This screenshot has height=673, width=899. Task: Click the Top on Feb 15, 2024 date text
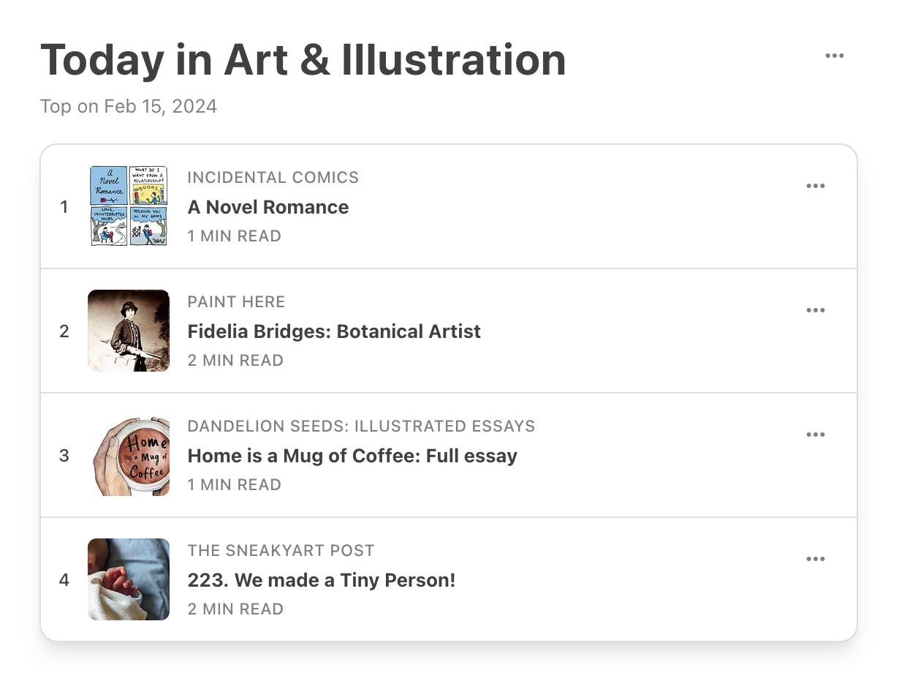coord(129,107)
